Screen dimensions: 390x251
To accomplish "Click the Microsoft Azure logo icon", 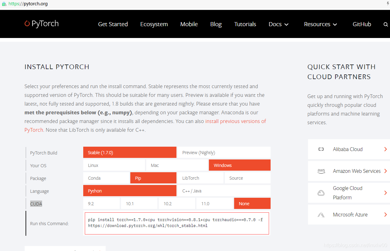I will click(x=321, y=215).
